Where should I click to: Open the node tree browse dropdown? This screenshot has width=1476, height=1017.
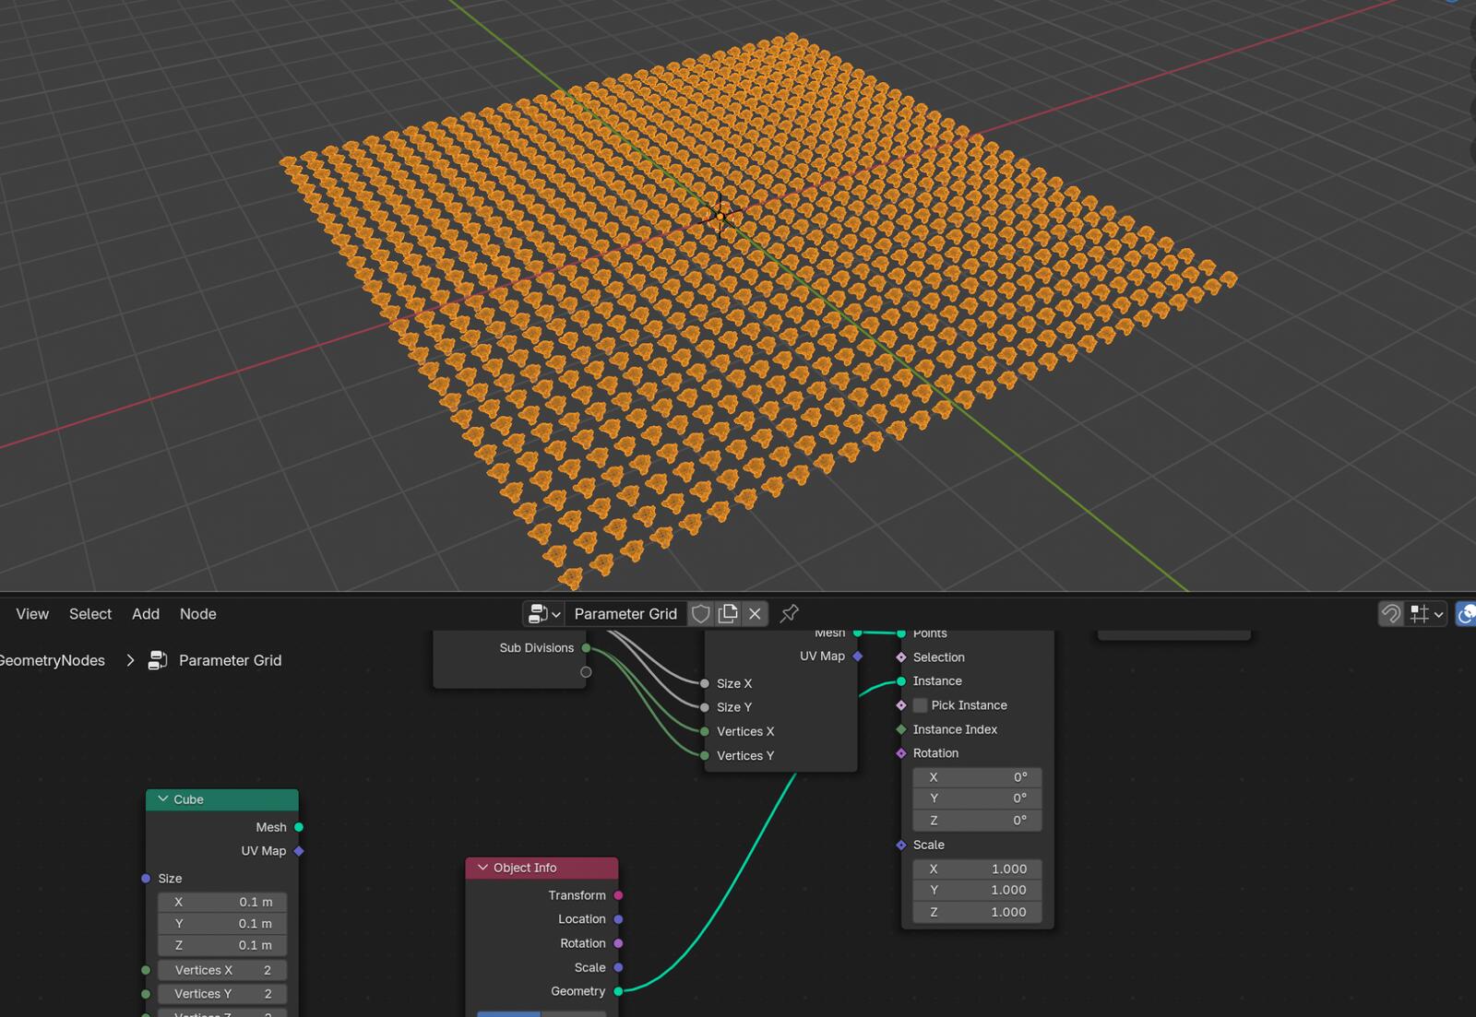(543, 614)
